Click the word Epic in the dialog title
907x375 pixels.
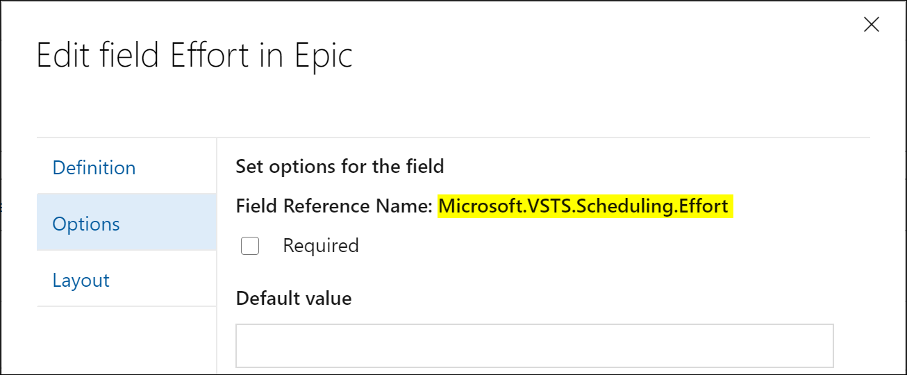click(x=323, y=56)
